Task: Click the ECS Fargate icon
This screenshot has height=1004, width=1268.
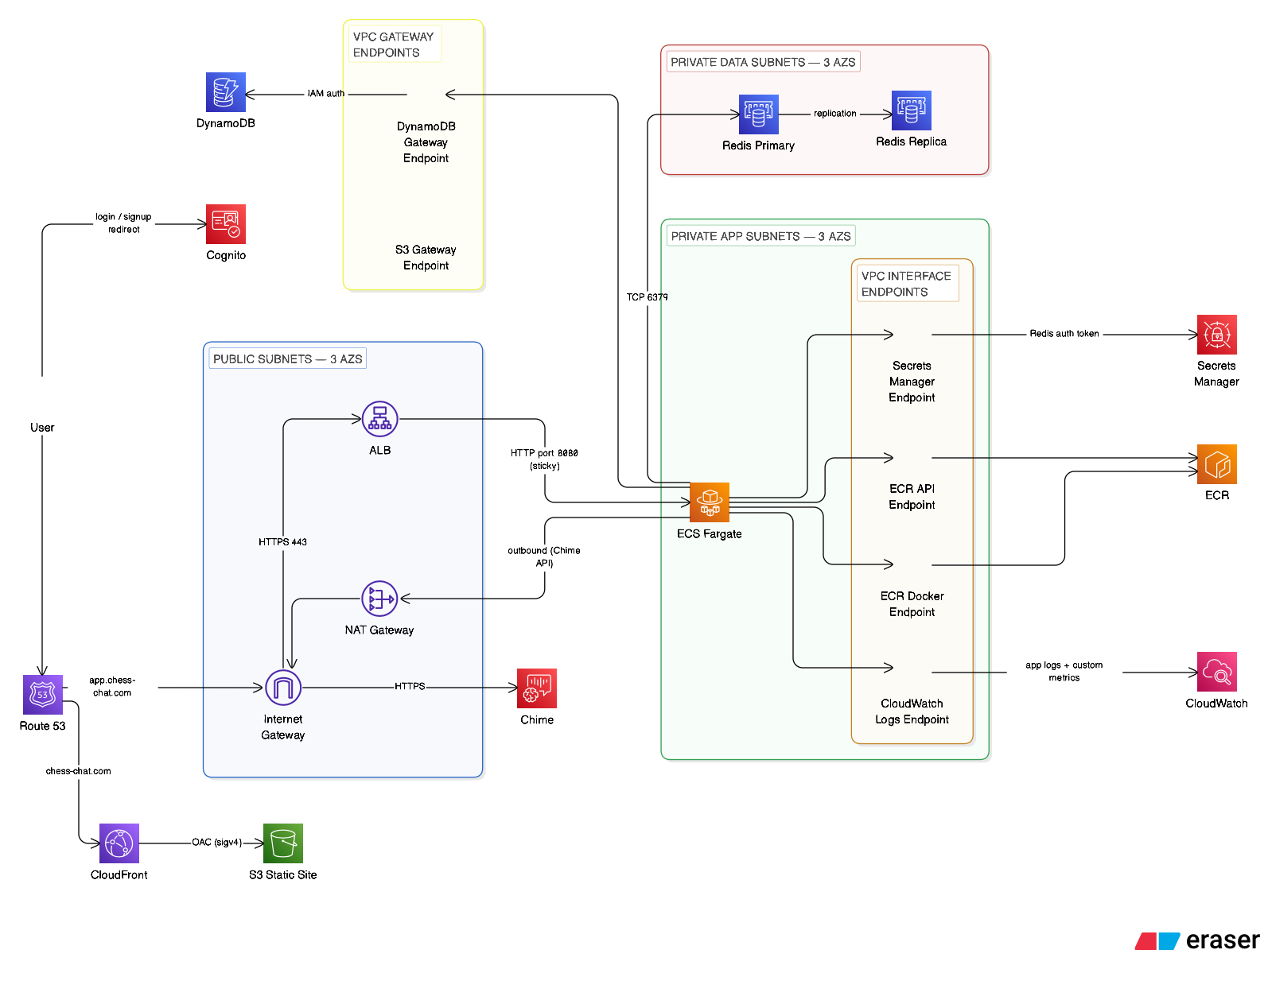Action: (710, 502)
